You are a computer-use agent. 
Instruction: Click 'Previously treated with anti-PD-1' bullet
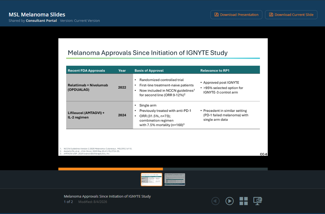[x=165, y=111]
